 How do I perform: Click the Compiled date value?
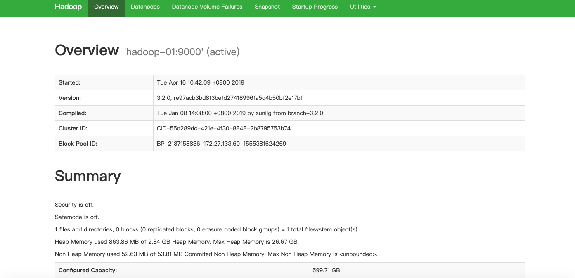click(240, 113)
